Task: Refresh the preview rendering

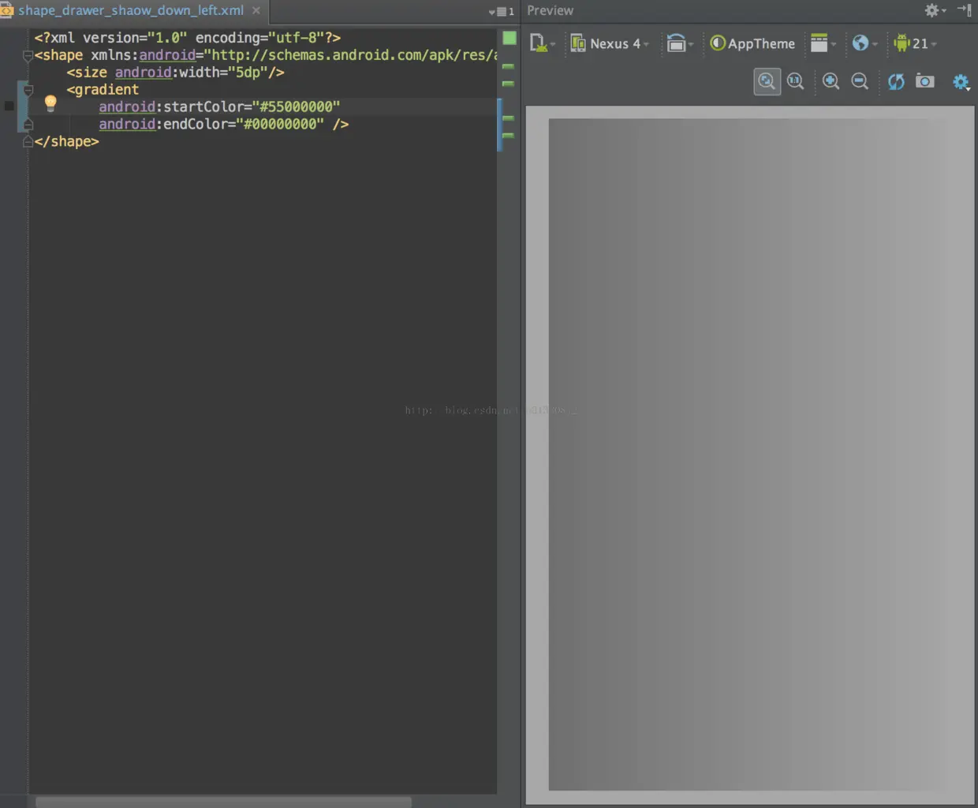Action: (896, 81)
